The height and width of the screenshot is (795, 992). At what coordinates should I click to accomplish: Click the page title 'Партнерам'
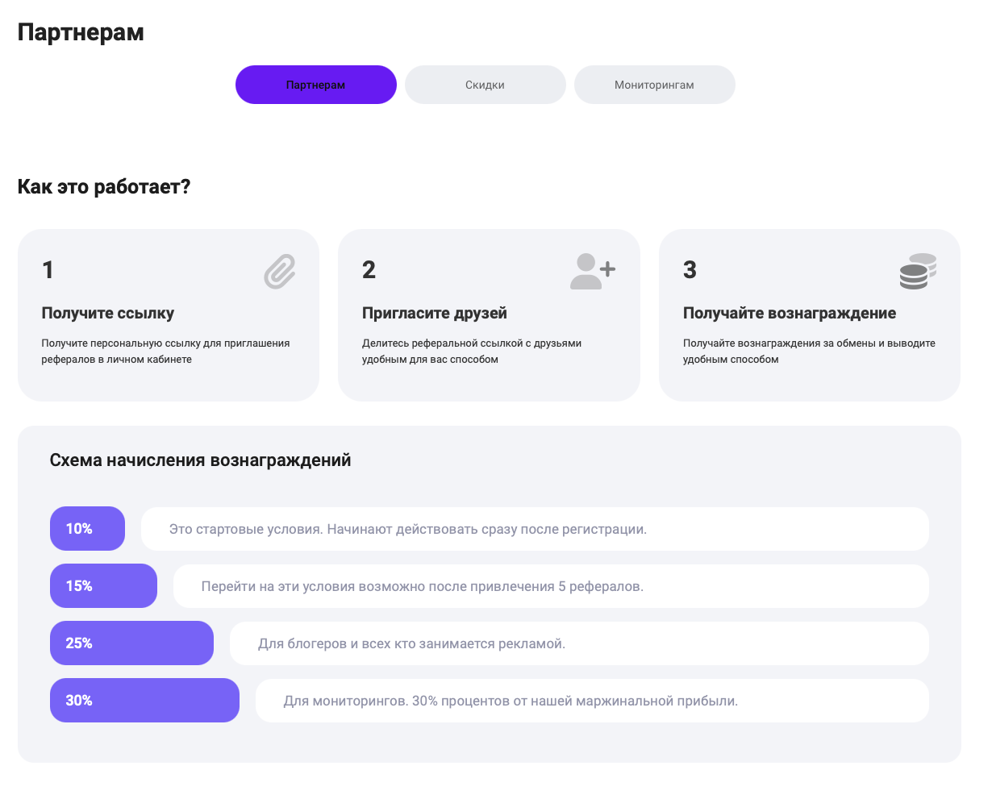click(x=81, y=31)
